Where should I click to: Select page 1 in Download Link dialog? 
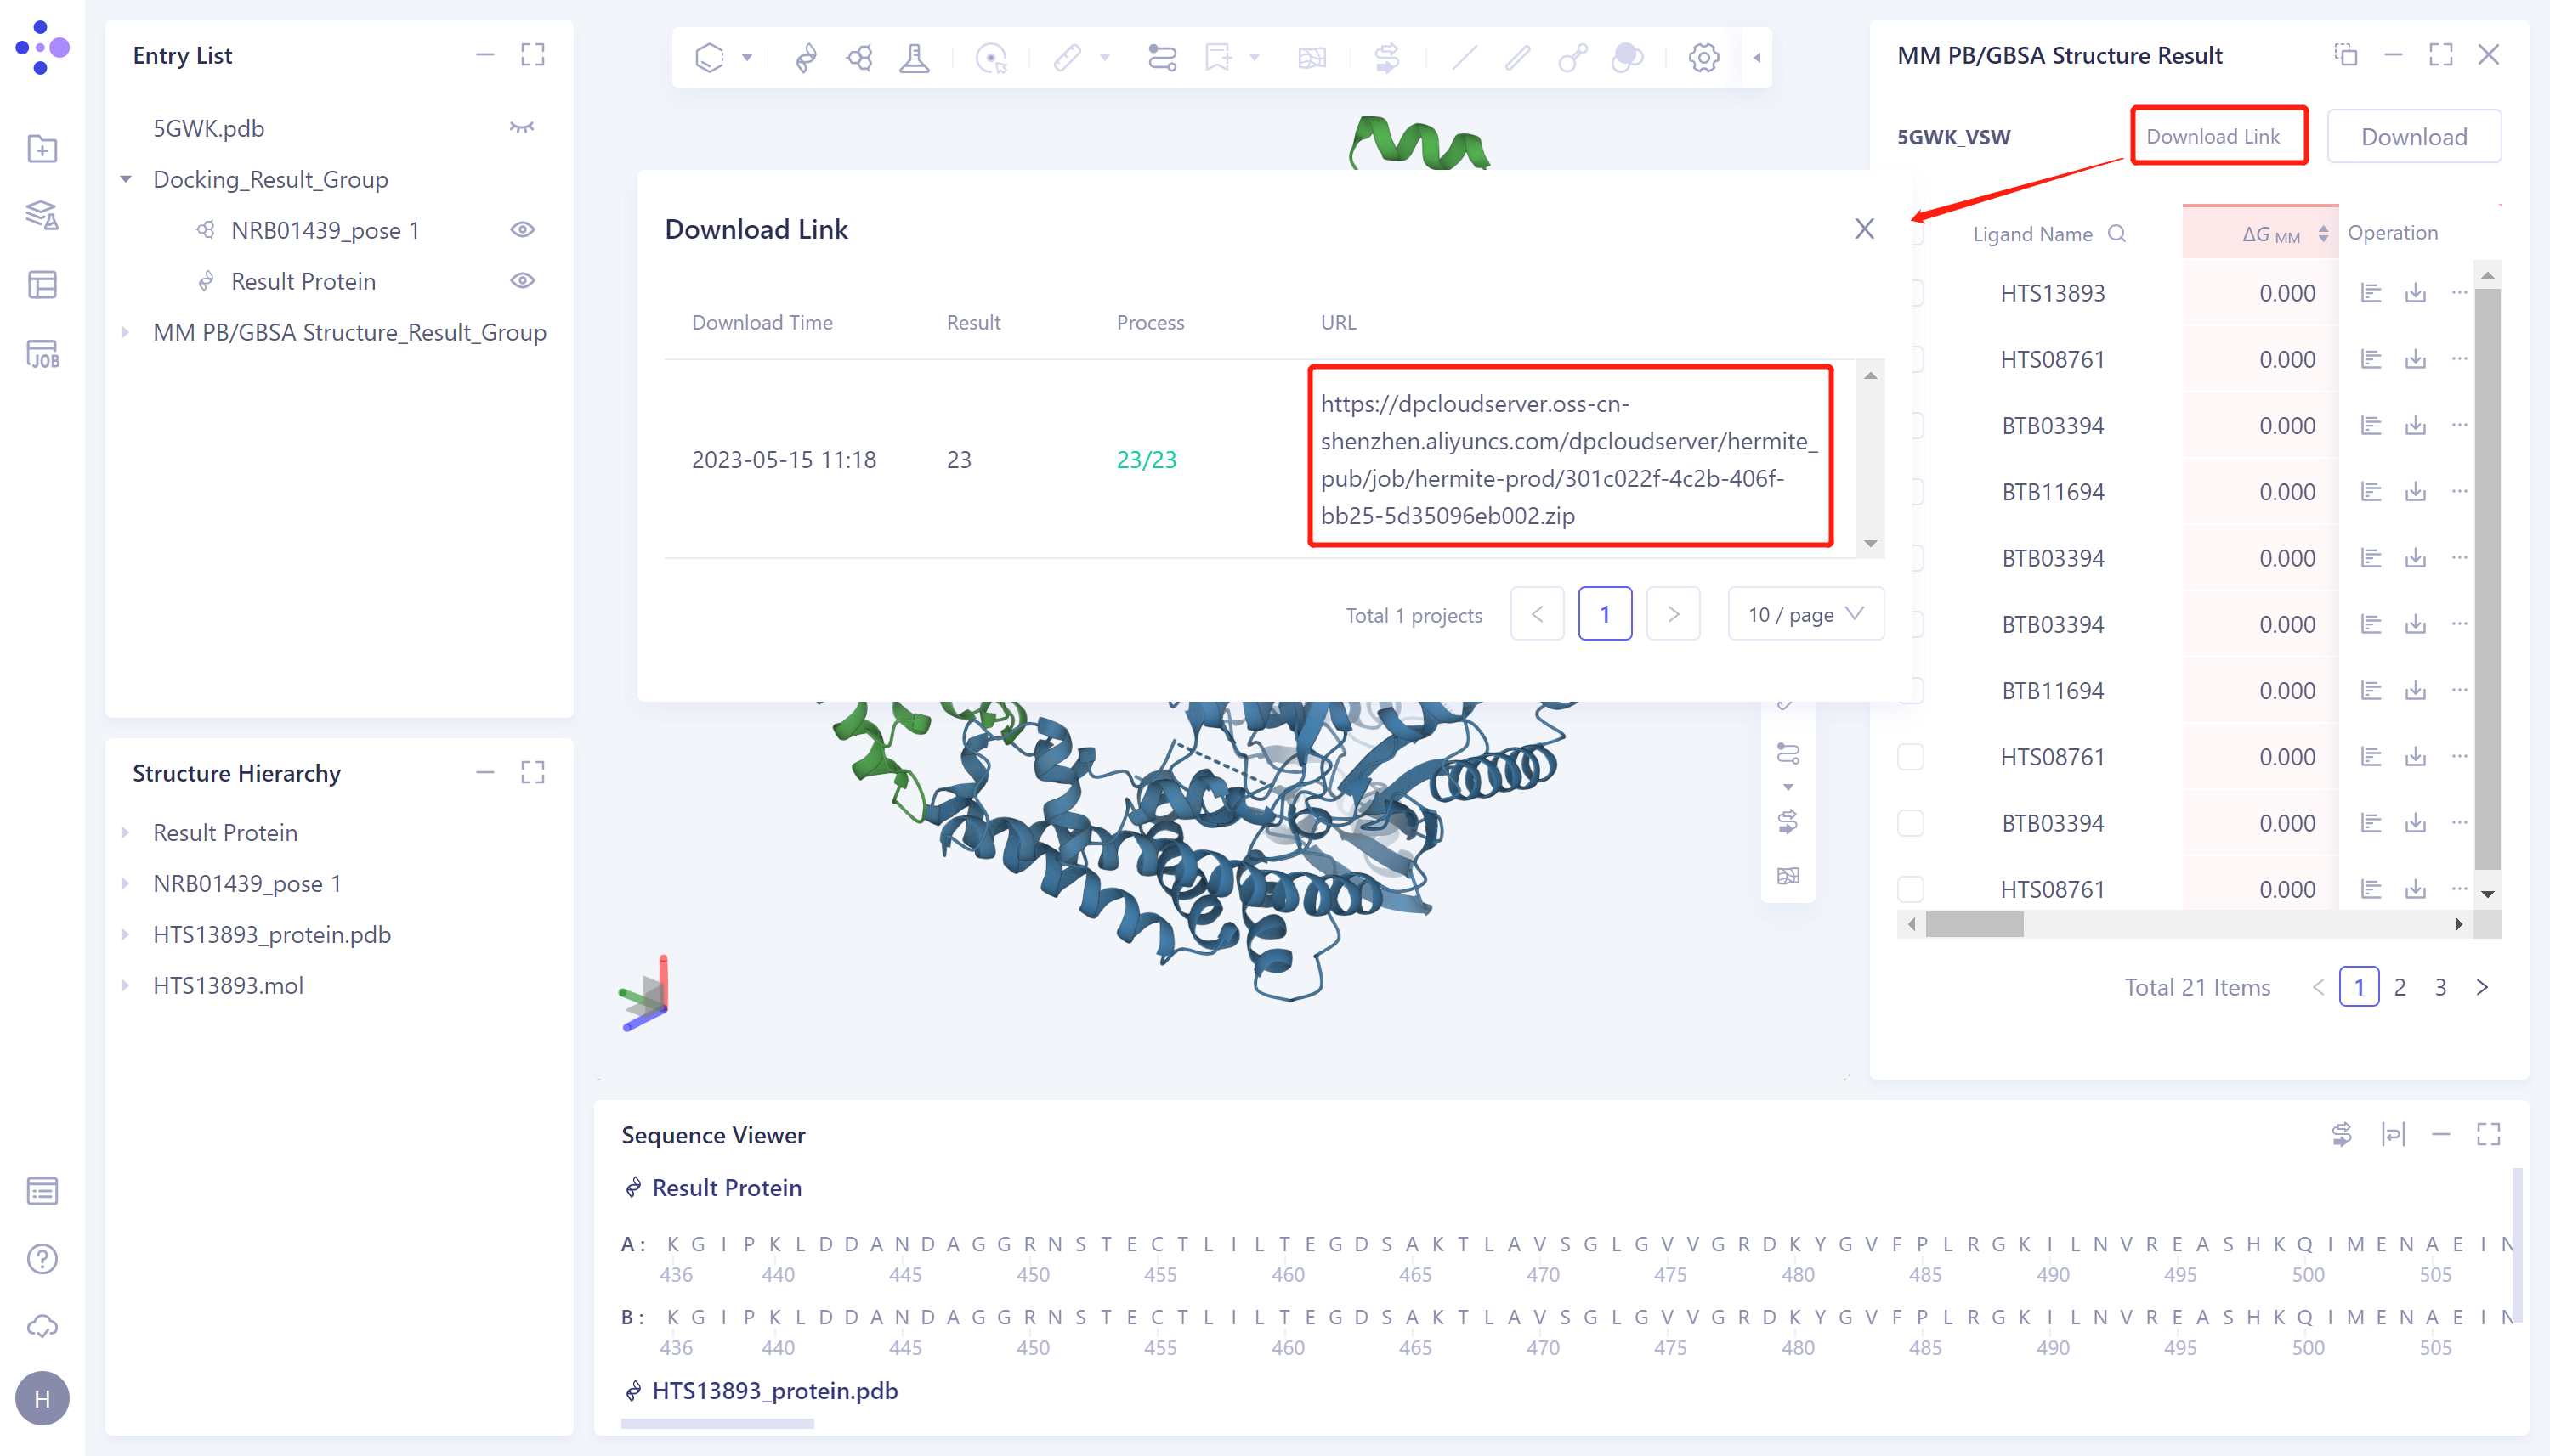(1605, 614)
